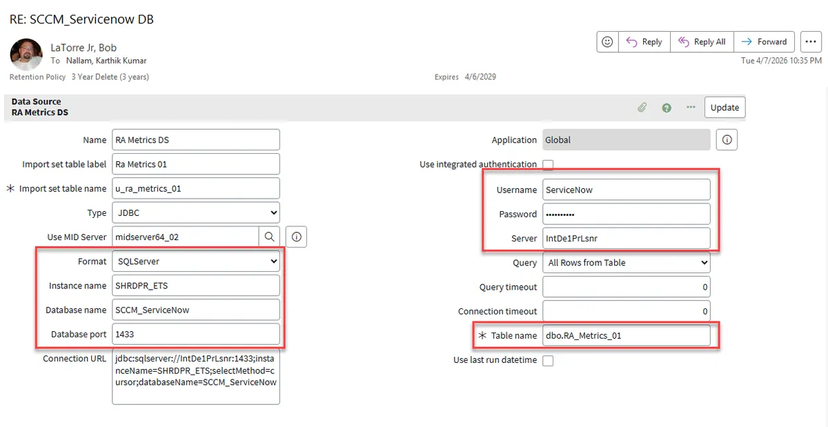This screenshot has width=828, height=427.
Task: Open the Type JDBC dropdown
Action: (196, 212)
